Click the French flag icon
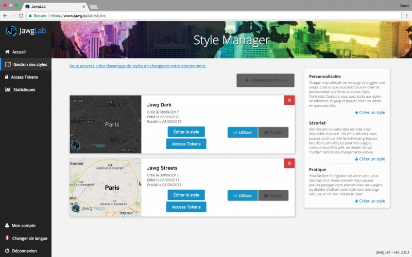This screenshot has height=257, width=412. tap(7, 238)
